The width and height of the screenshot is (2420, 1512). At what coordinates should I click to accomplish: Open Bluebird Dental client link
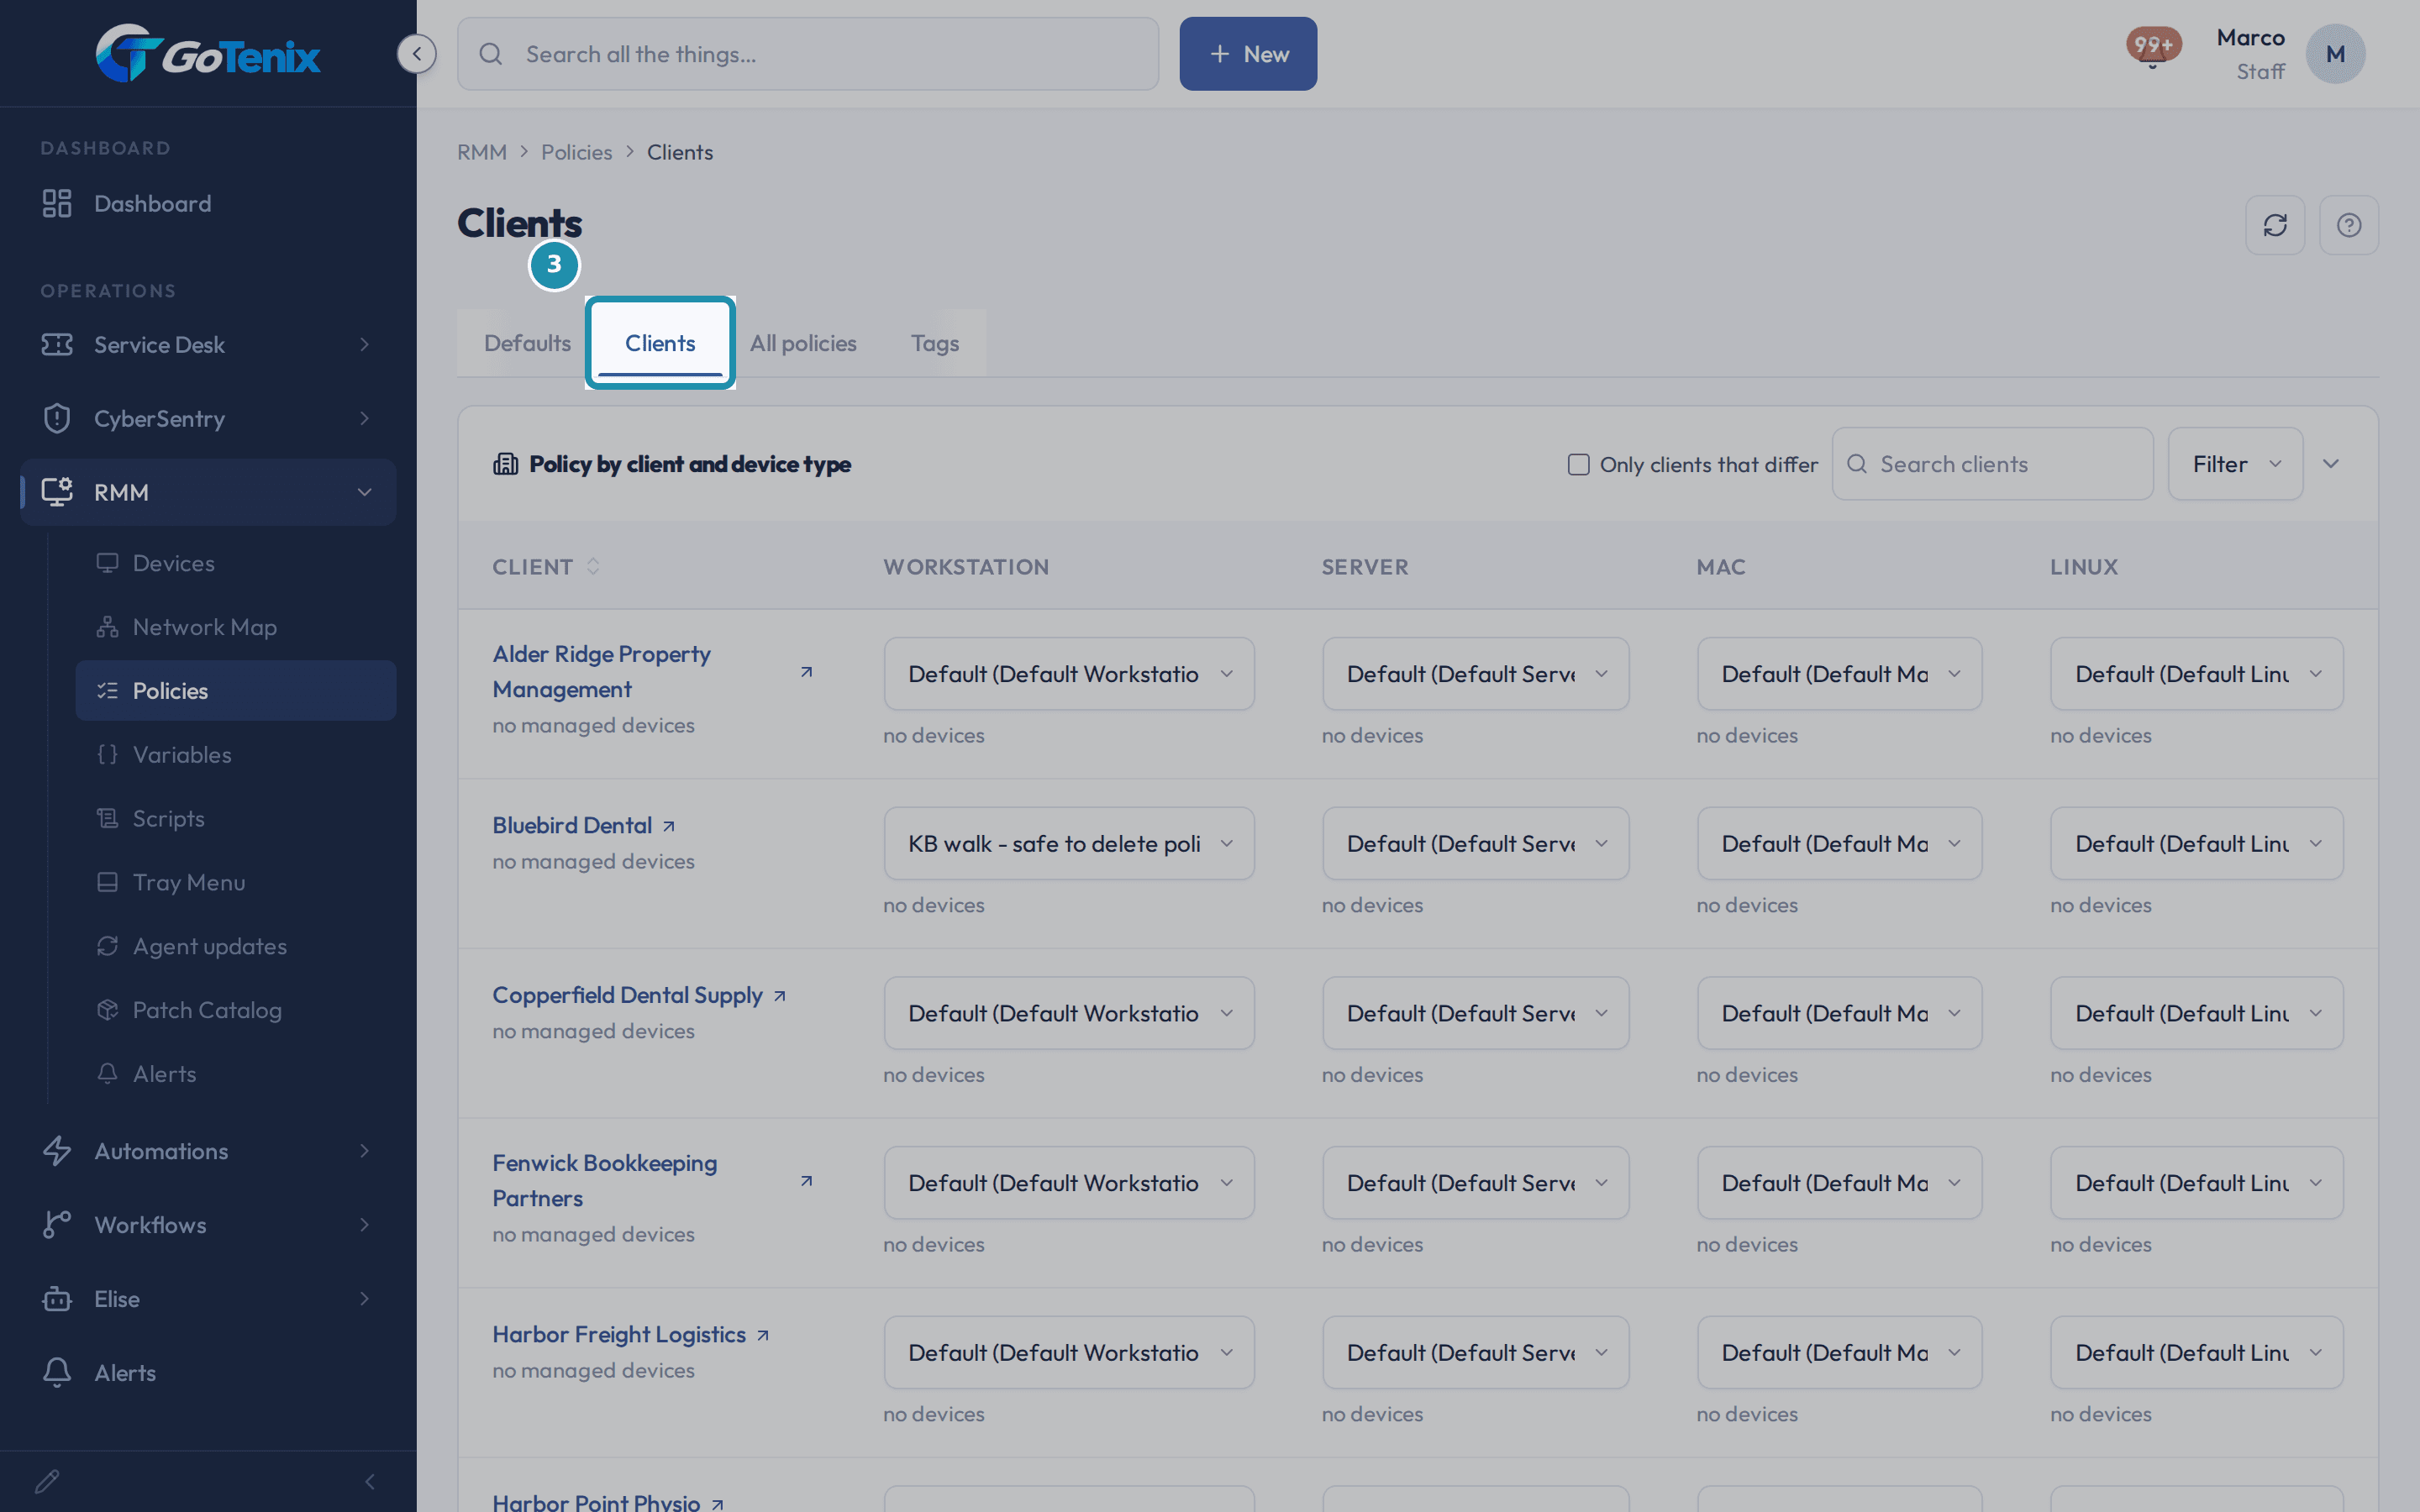click(x=572, y=826)
